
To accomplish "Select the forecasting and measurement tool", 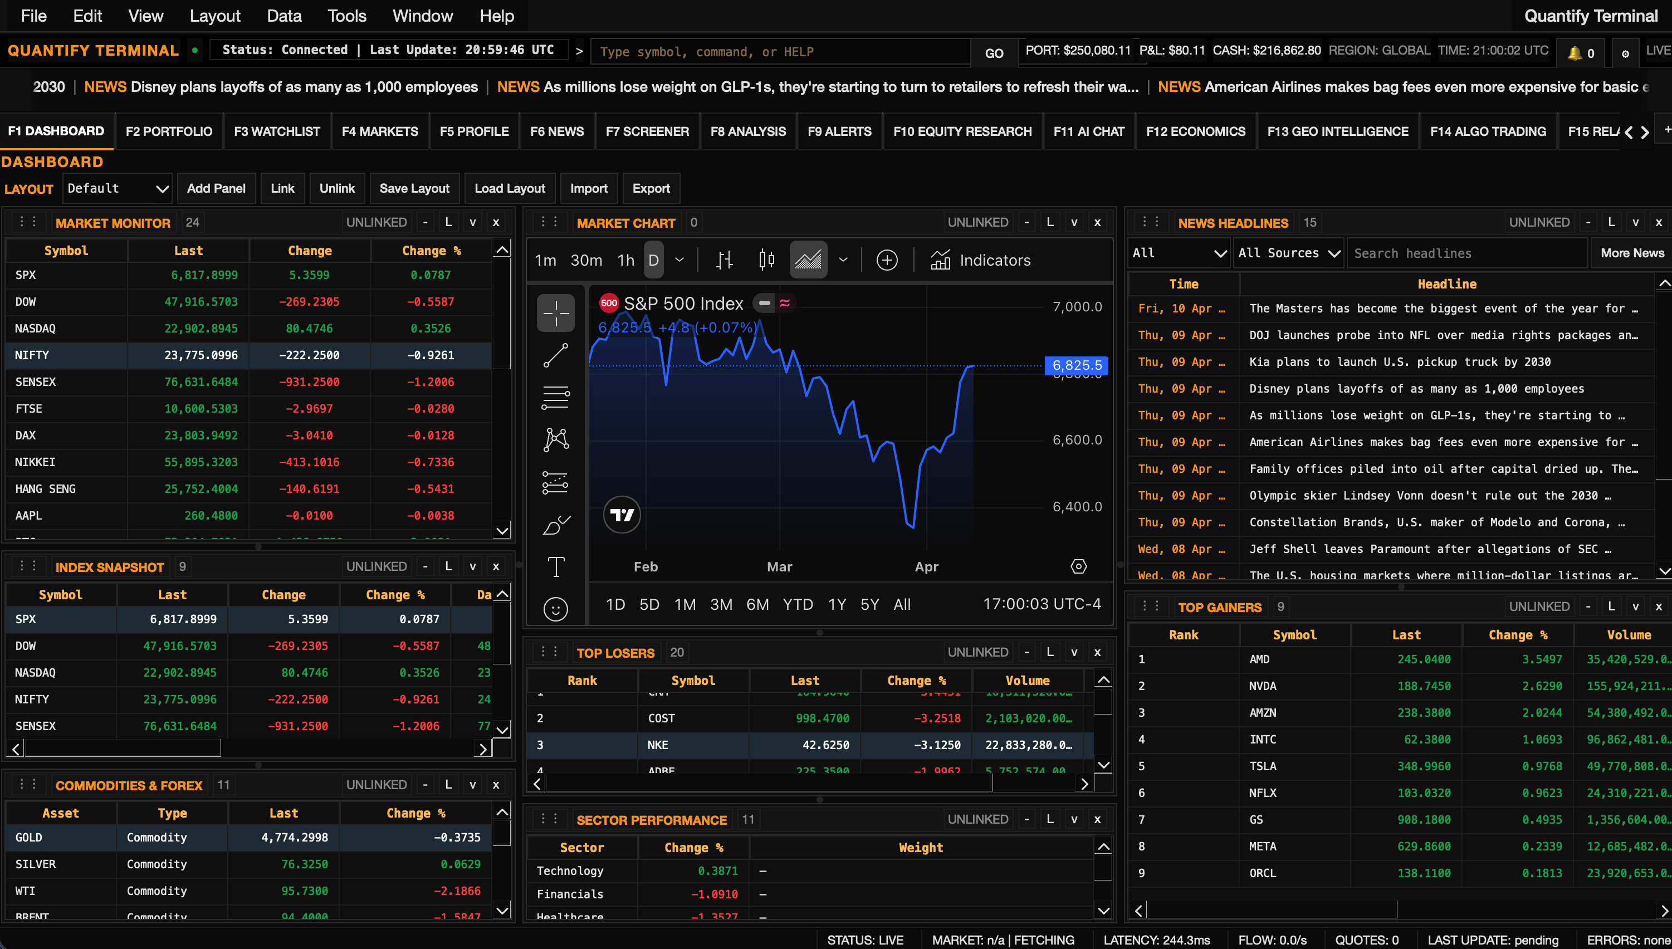I will pyautogui.click(x=555, y=482).
